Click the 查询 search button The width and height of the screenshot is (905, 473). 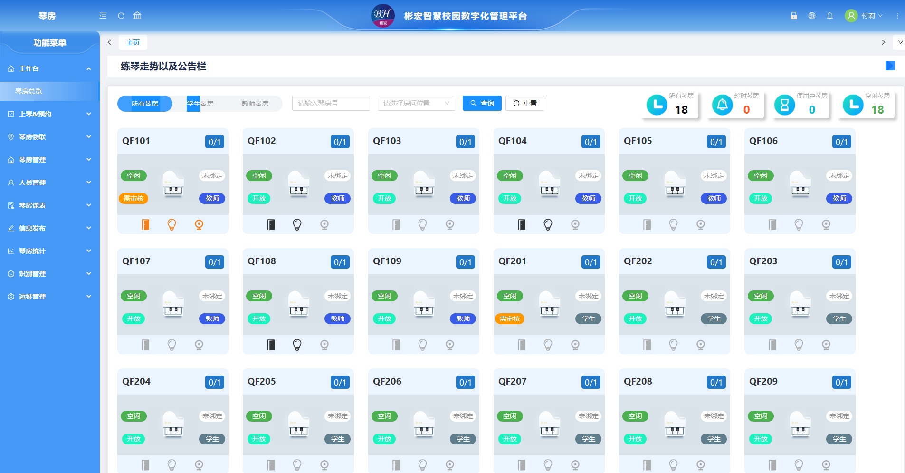482,103
